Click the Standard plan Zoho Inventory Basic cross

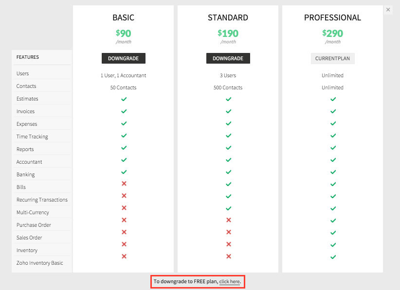[229, 256]
